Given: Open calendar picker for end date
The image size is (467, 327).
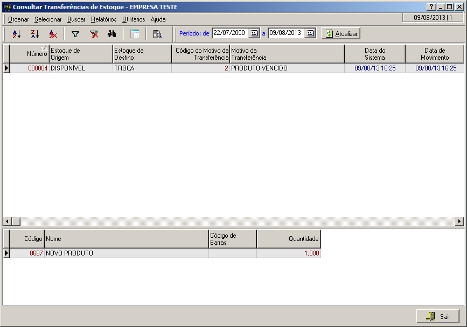Looking at the screenshot, I should [x=310, y=33].
